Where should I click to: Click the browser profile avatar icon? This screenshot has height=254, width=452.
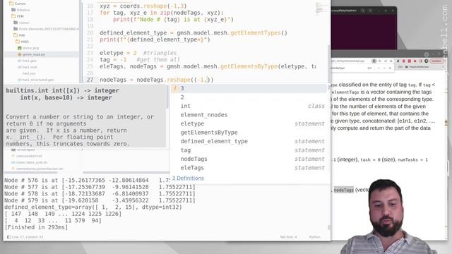pos(427,61)
